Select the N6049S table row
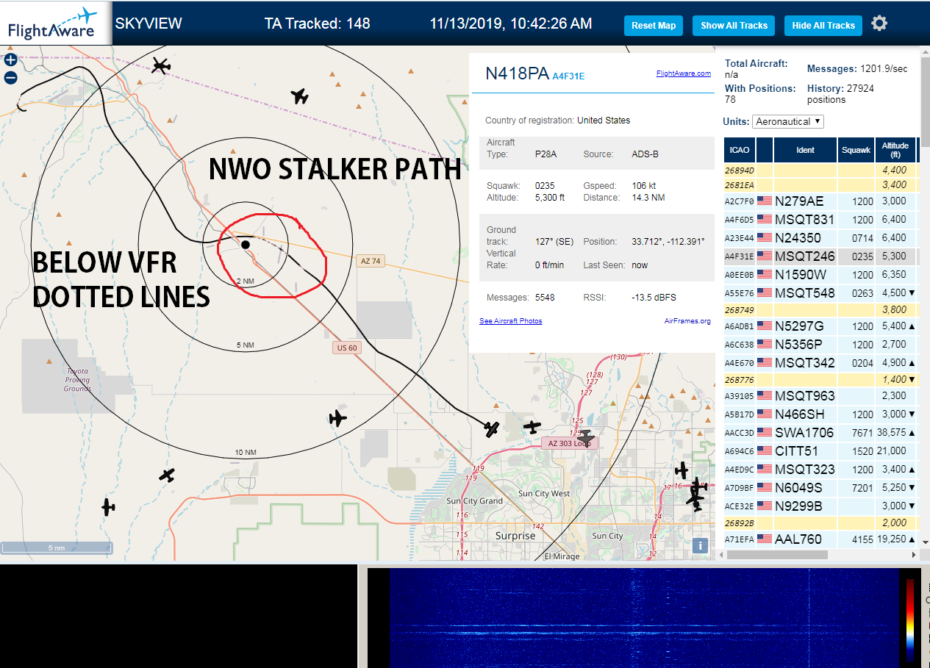This screenshot has height=668, width=930. tap(820, 487)
